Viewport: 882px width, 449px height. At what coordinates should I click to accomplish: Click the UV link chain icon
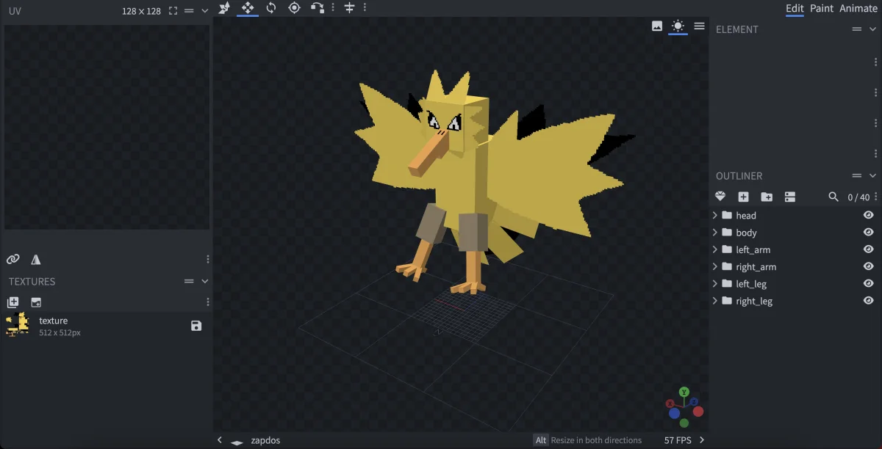[12, 259]
